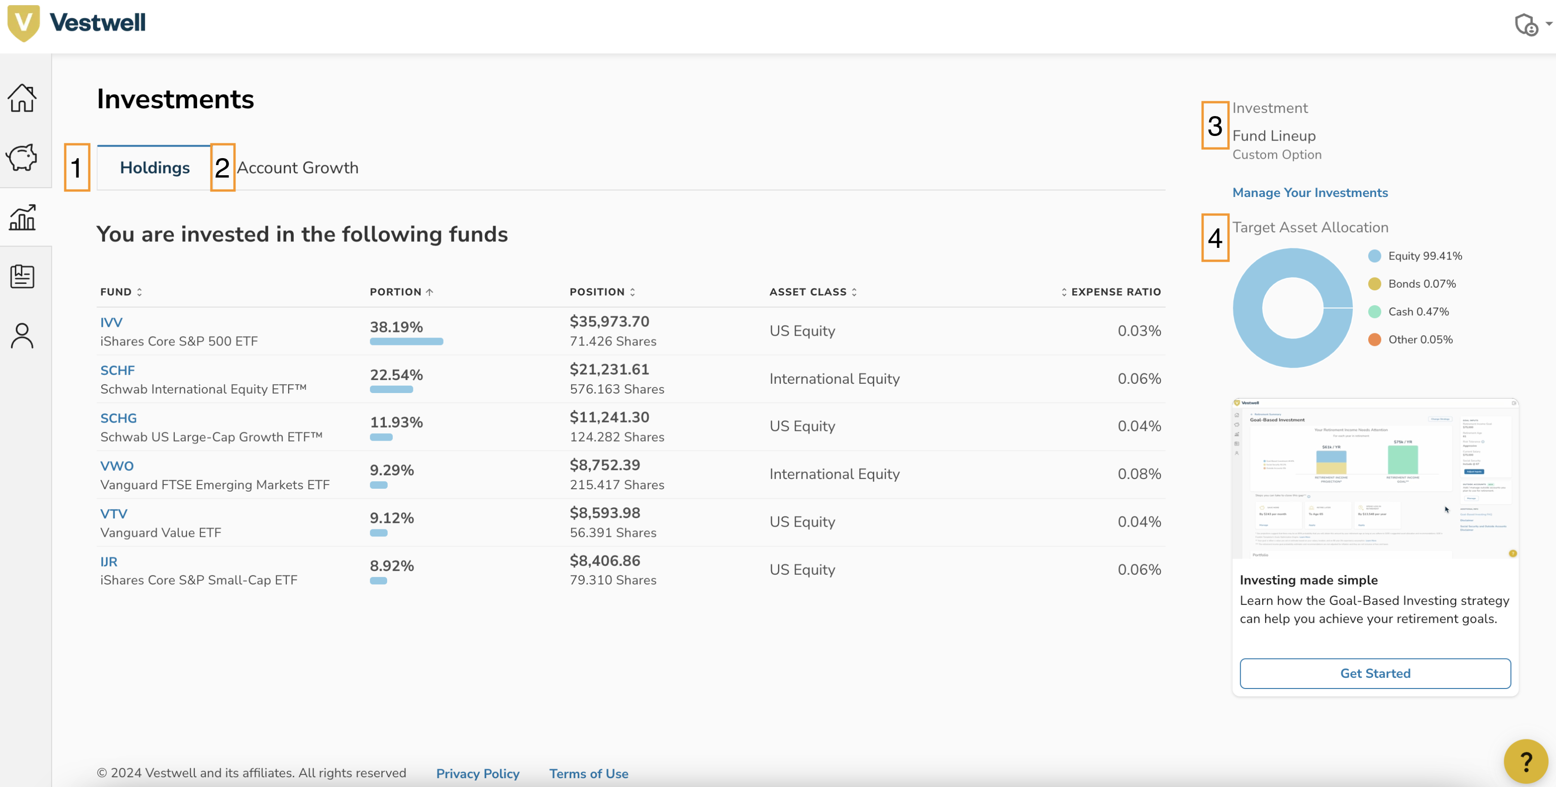Open the Home sidebar icon

[x=22, y=98]
